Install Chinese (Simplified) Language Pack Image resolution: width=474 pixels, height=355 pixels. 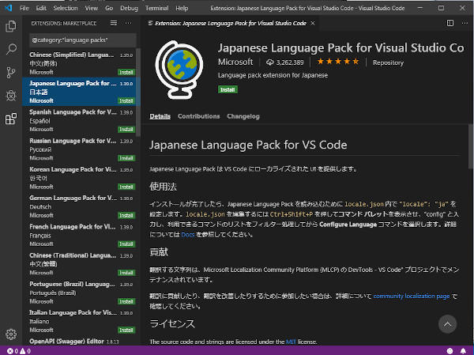click(126, 72)
